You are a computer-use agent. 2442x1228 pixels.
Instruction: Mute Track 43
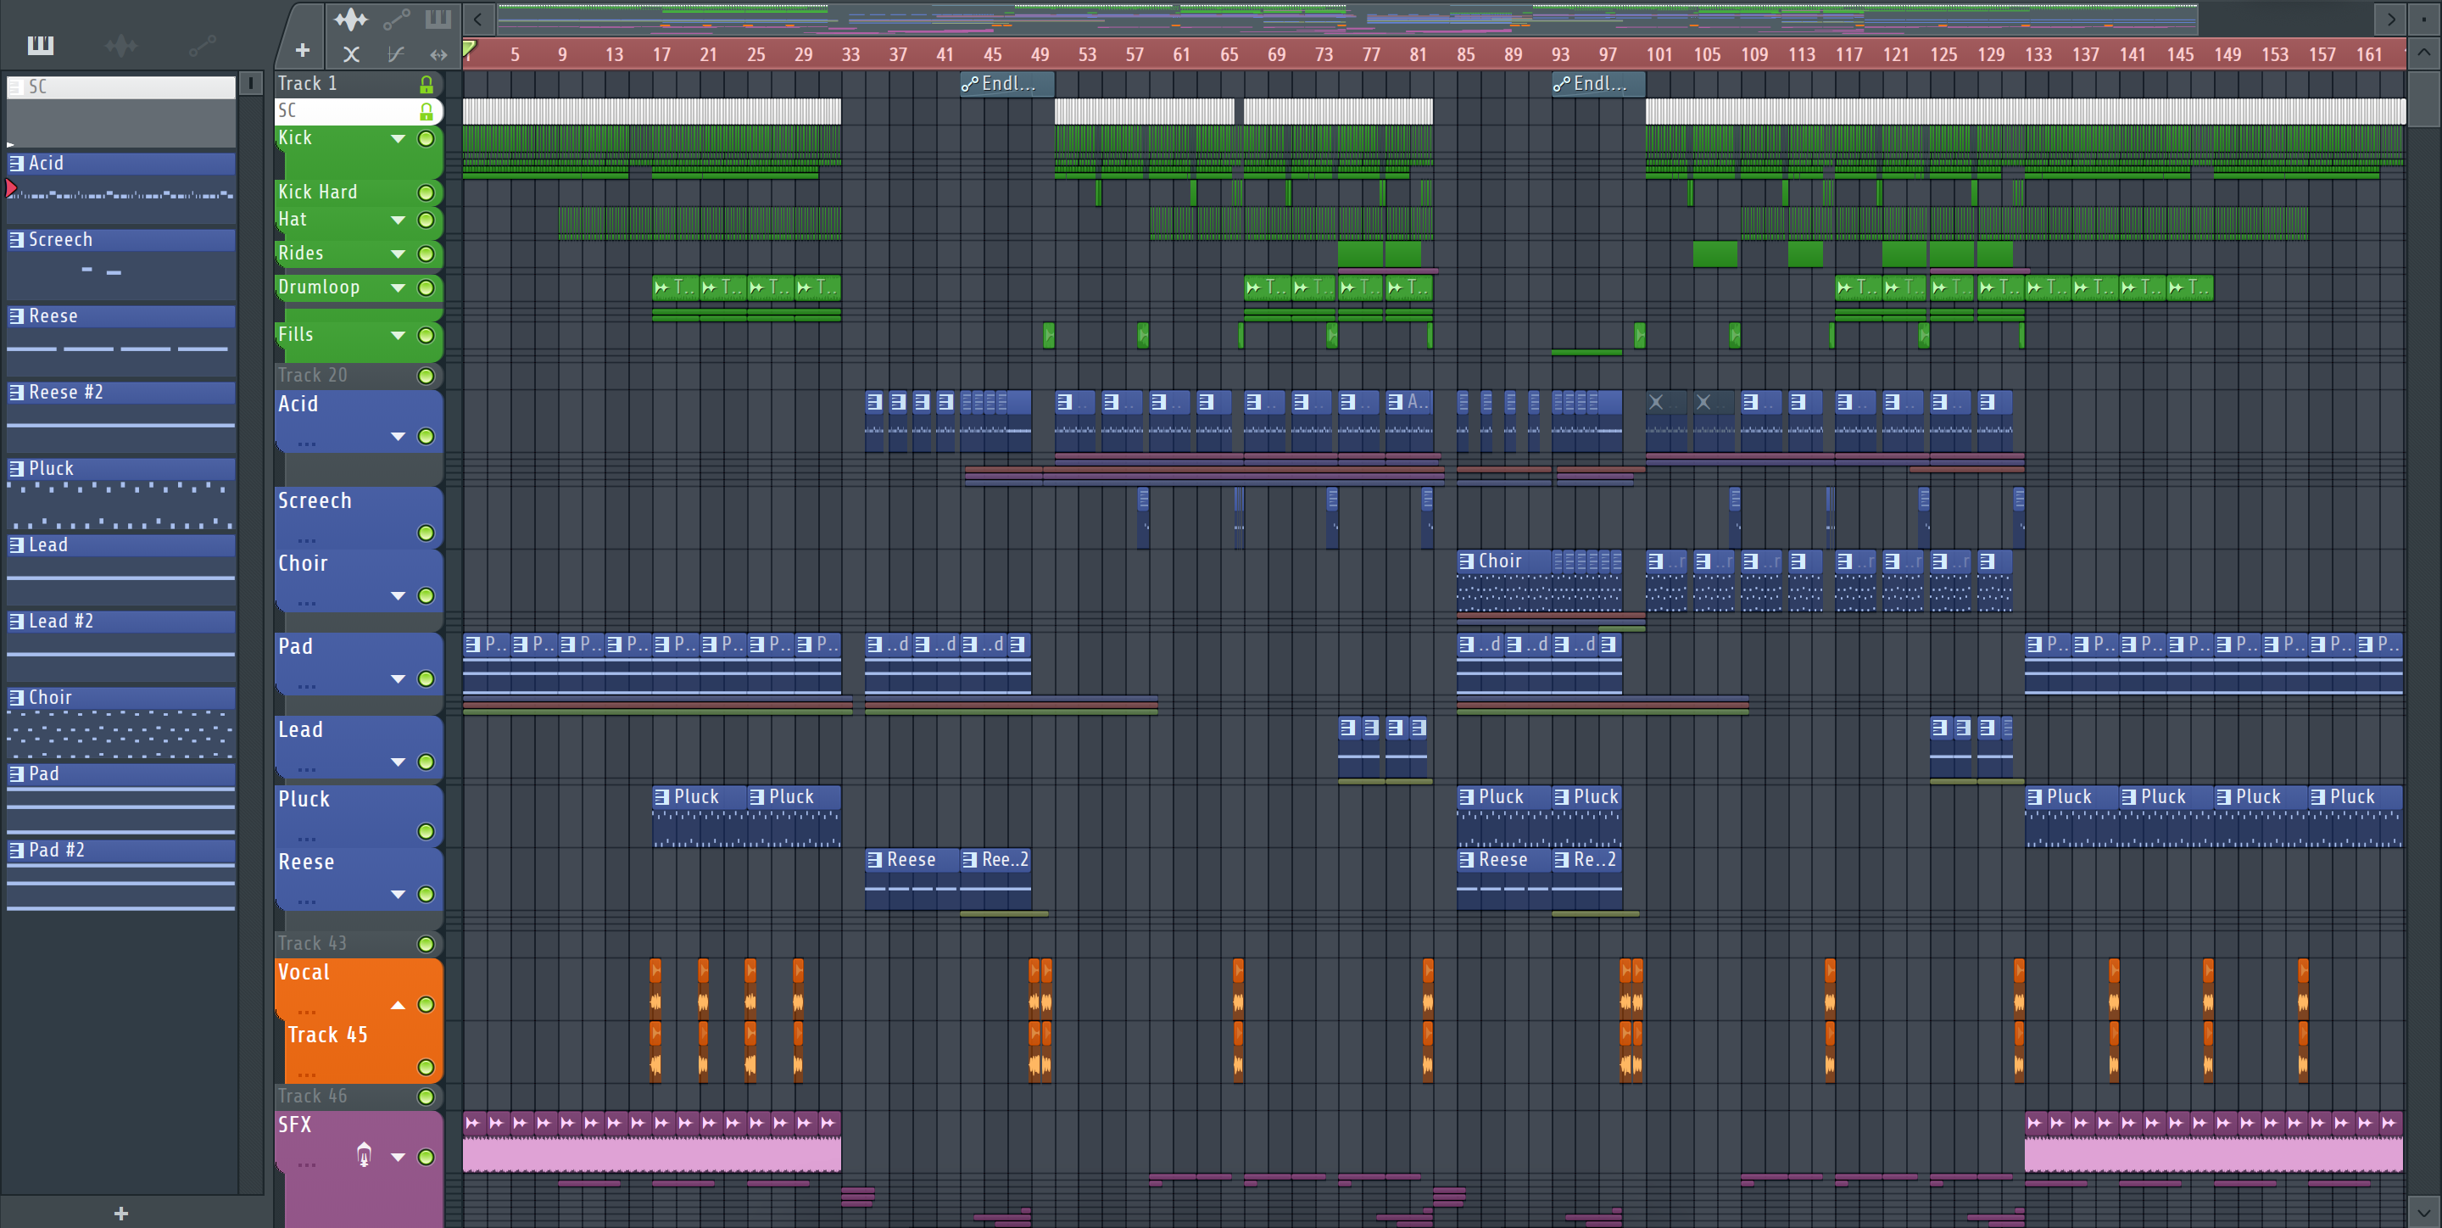(x=427, y=945)
